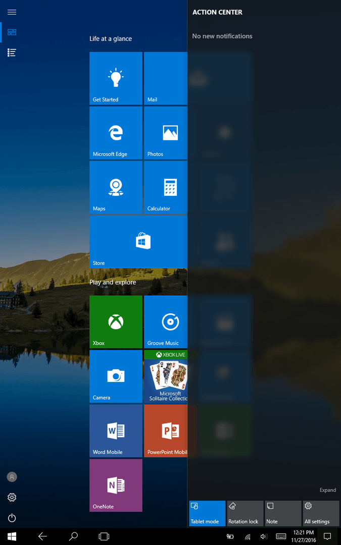Click the ACTION CENTER title

coord(217,12)
